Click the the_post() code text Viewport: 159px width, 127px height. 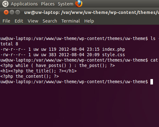93,65
